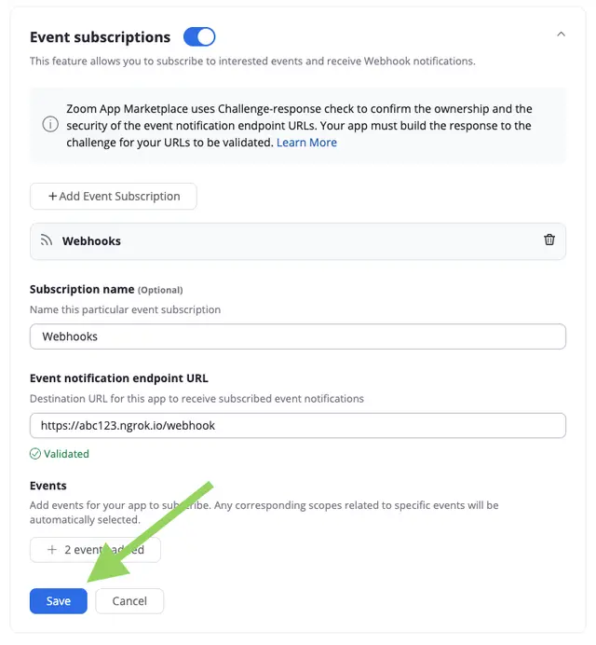The height and width of the screenshot is (645, 596).
Task: Click the info circle icon
Action: click(50, 124)
